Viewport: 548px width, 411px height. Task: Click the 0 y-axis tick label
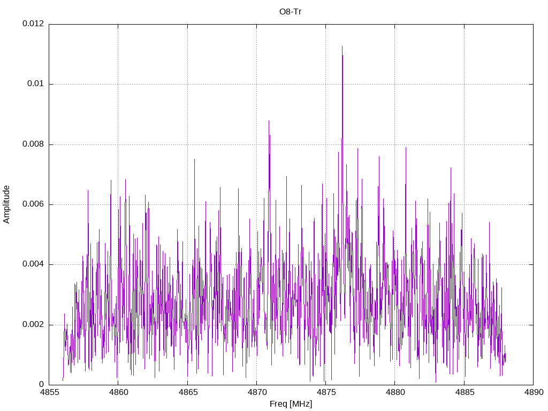pos(42,385)
